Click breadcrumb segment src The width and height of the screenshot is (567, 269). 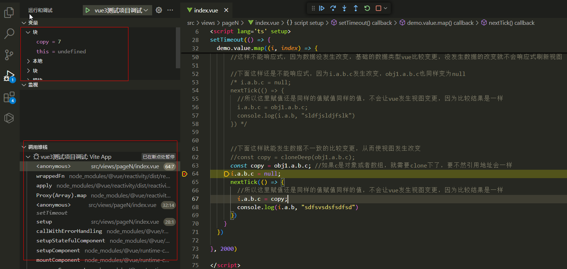[x=191, y=23]
